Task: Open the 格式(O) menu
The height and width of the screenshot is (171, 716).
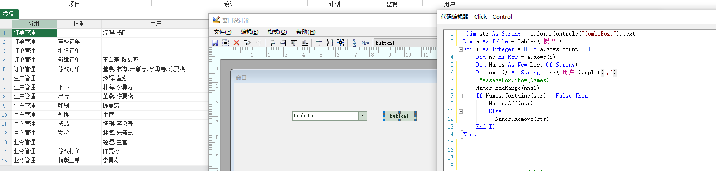Action: (277, 32)
